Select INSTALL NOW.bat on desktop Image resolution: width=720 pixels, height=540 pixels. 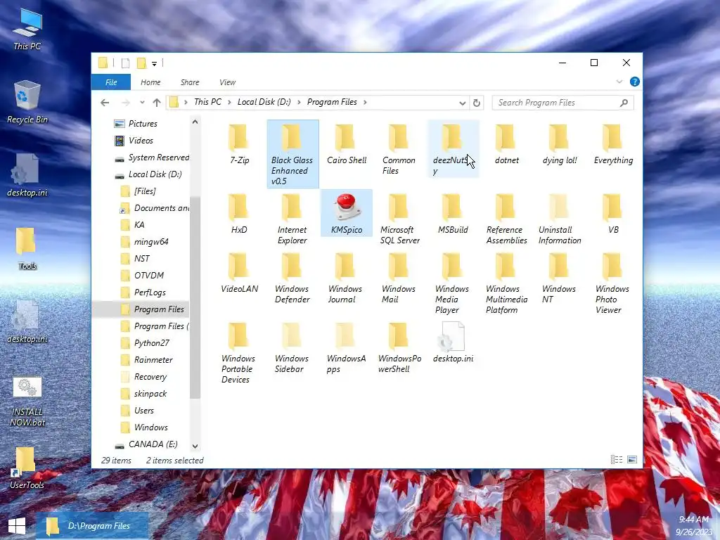point(27,402)
